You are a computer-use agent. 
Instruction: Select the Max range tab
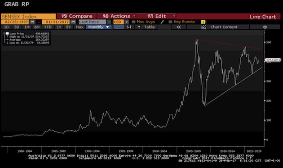coord(80,27)
